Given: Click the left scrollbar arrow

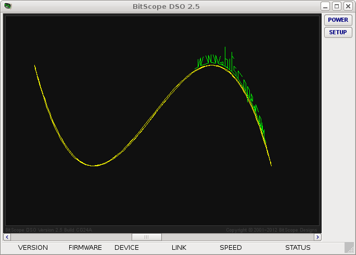Looking at the screenshot, I should point(7,237).
